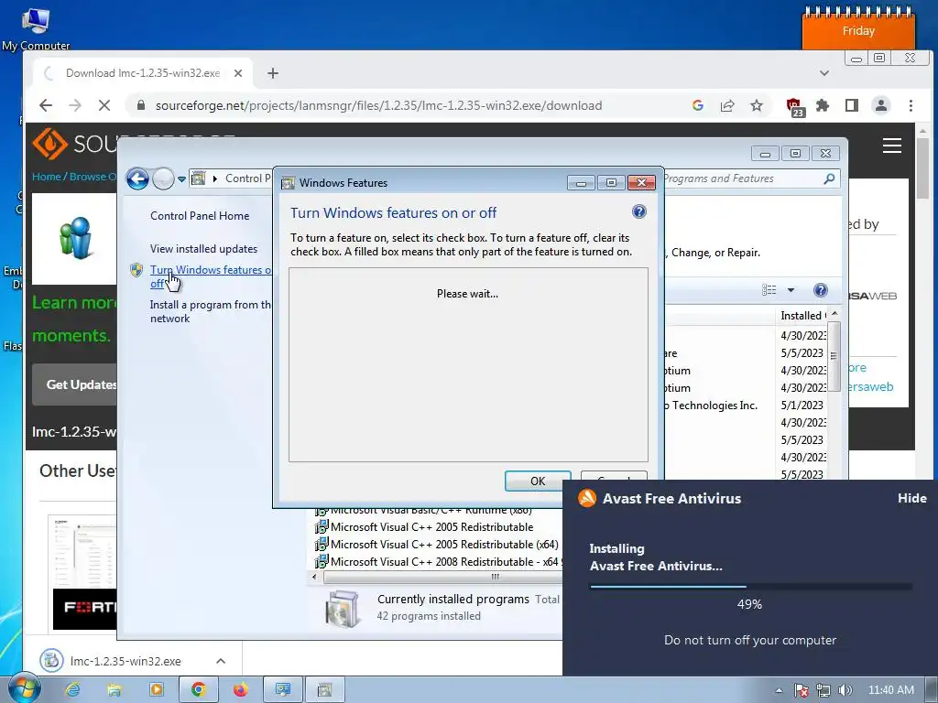Click Friday calendar gadget
This screenshot has width=938, height=703.
[858, 27]
